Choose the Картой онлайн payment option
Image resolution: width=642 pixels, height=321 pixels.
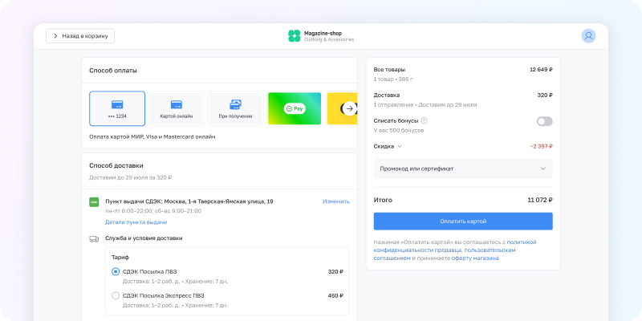(177, 108)
